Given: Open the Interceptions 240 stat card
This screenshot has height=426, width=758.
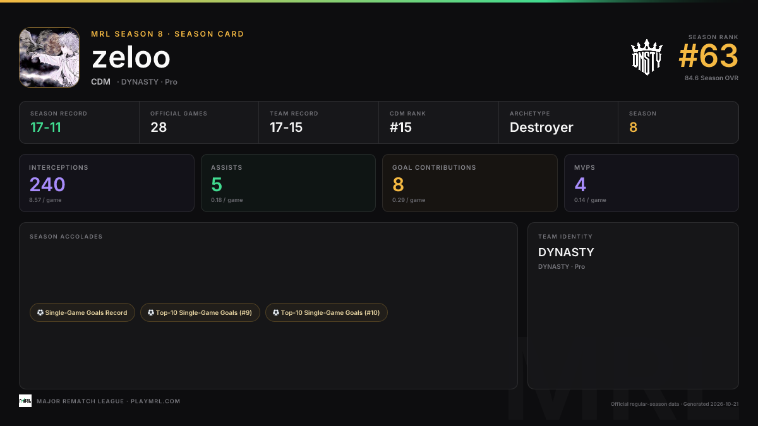Looking at the screenshot, I should 107,183.
